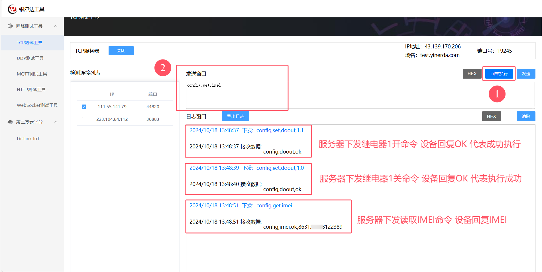This screenshot has width=542, height=272.
Task: Select UDP测试工具 in the sidebar
Action: pyautogui.click(x=30, y=58)
